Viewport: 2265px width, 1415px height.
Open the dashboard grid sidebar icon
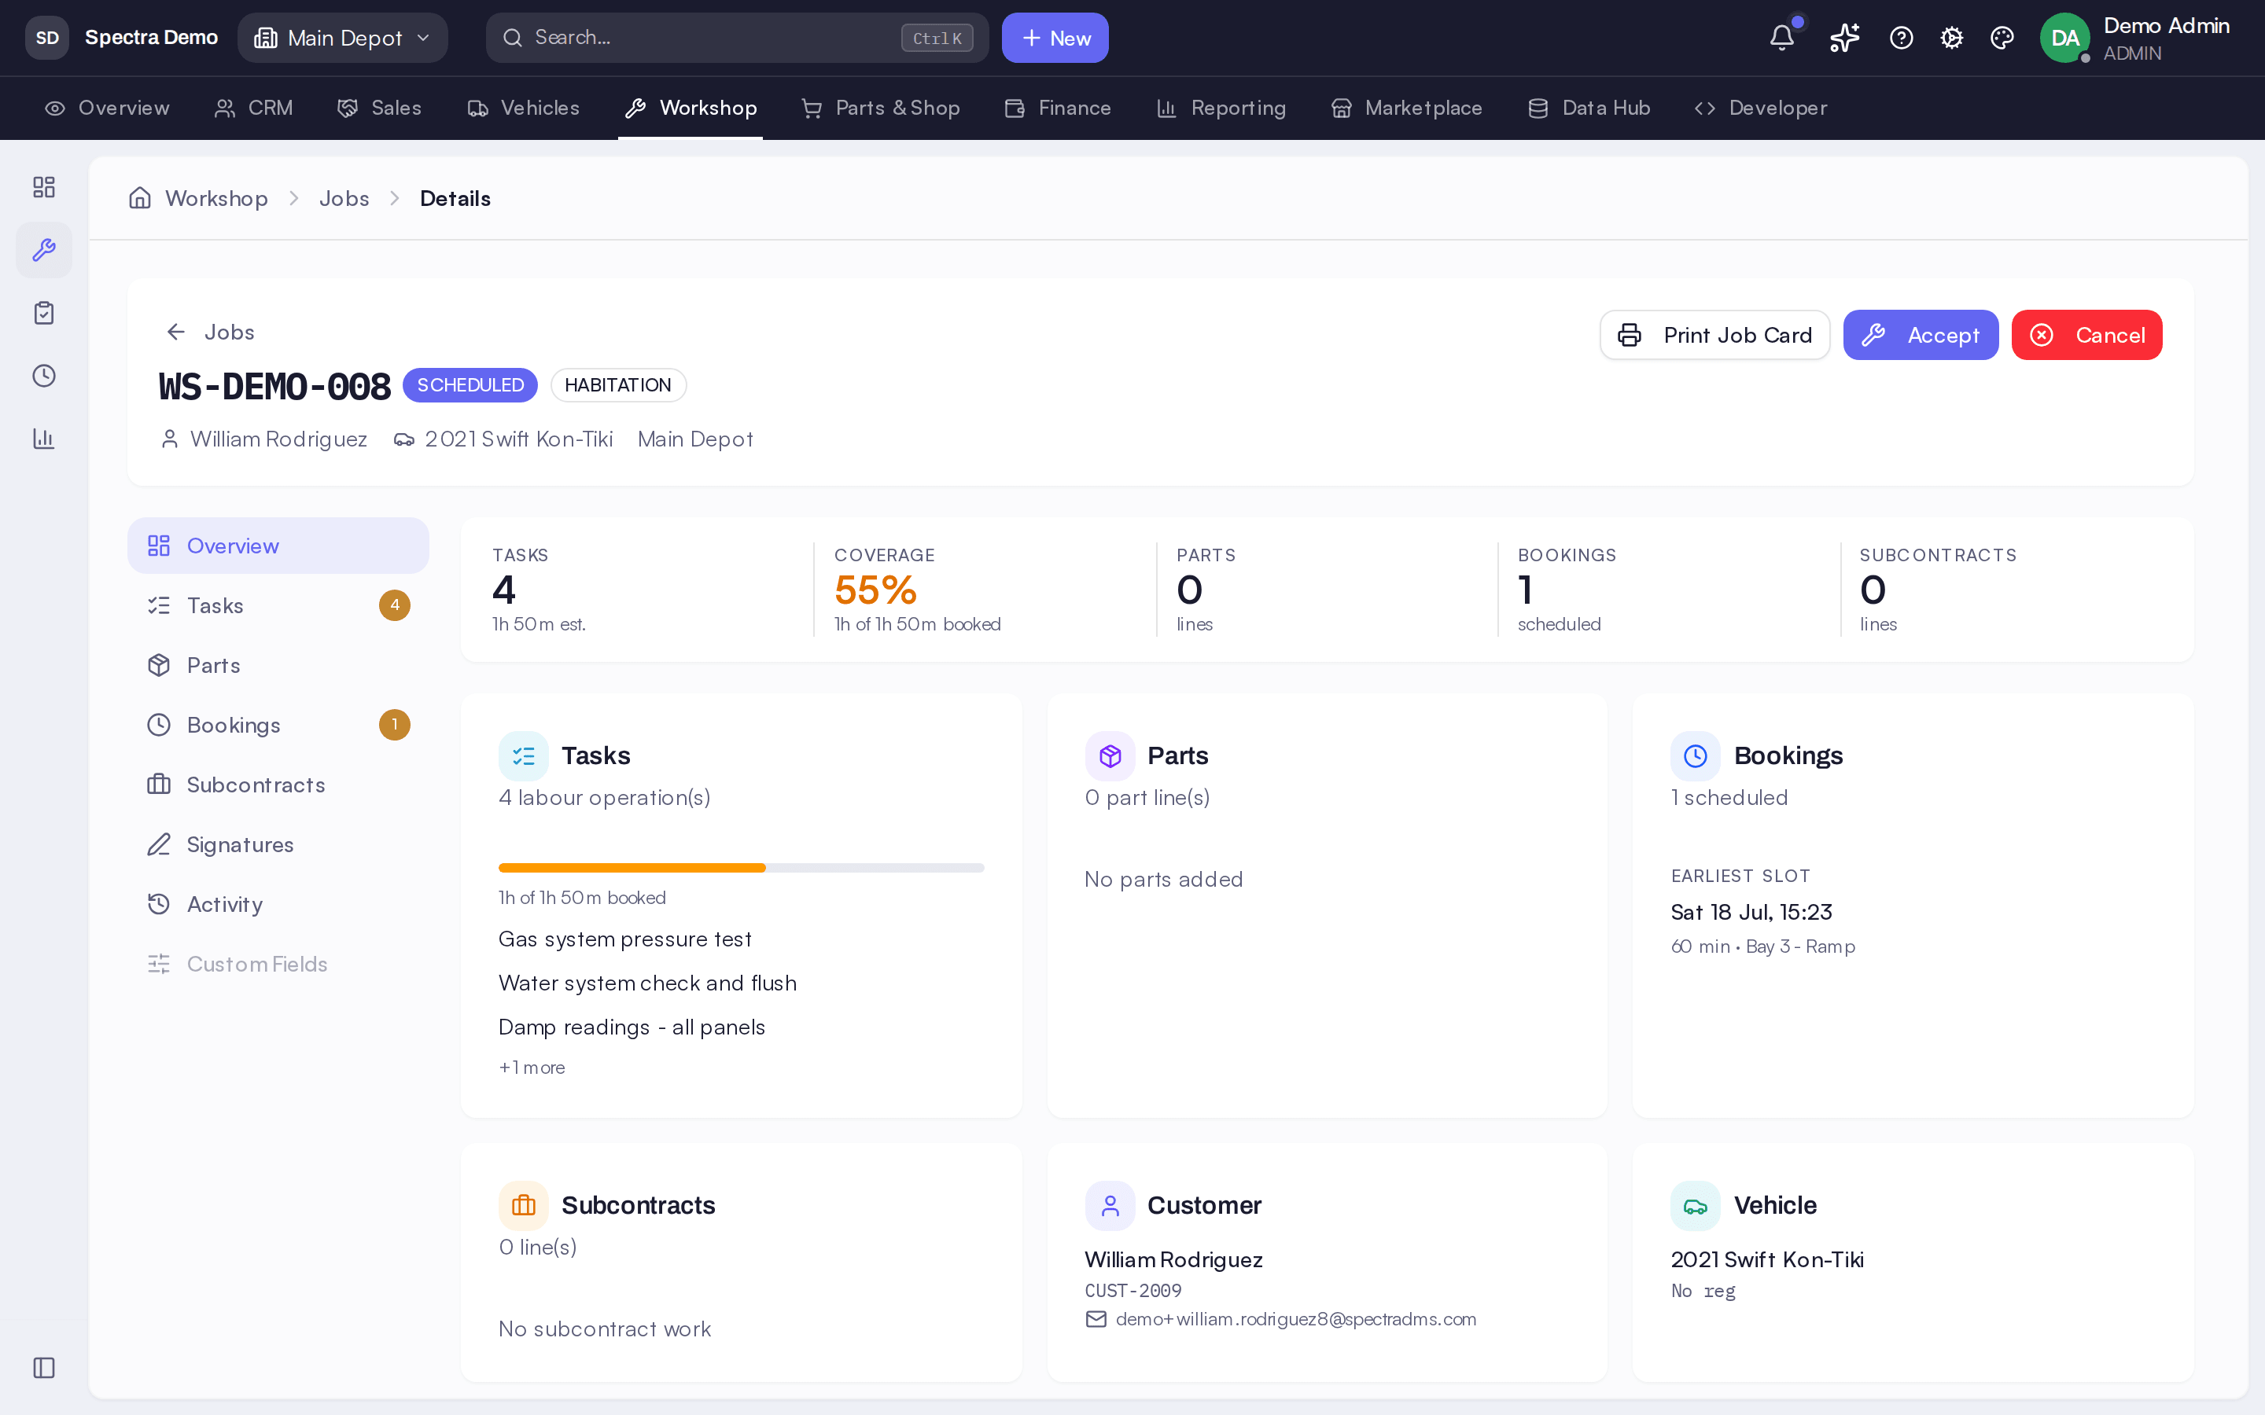click(x=44, y=187)
